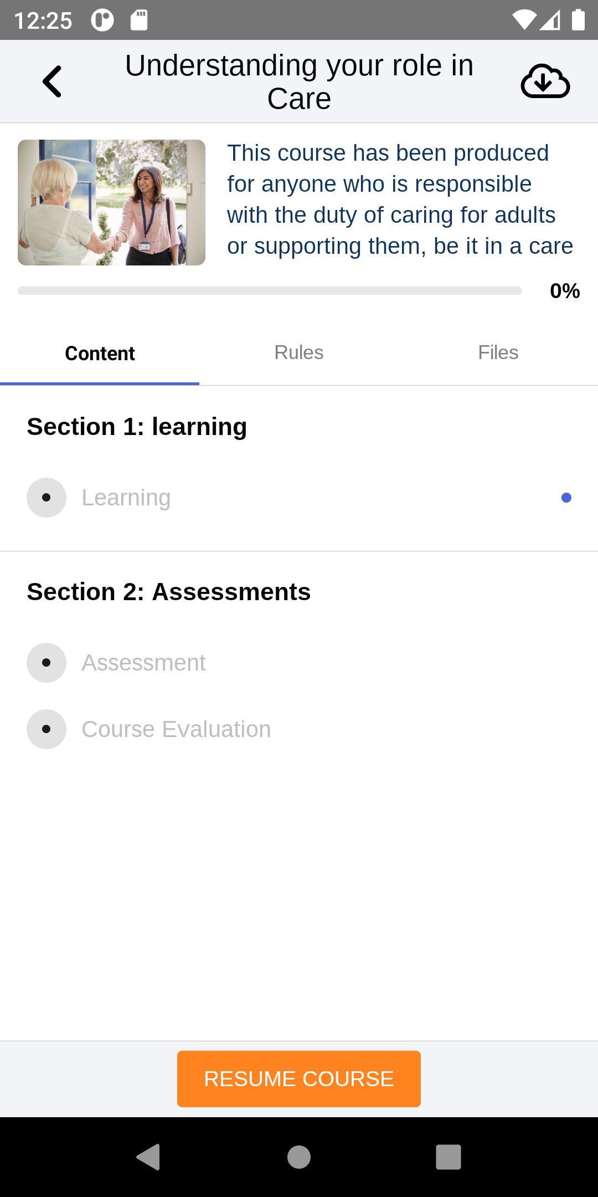
Task: Tap the Section 2: Assessments heading
Action: click(x=169, y=592)
